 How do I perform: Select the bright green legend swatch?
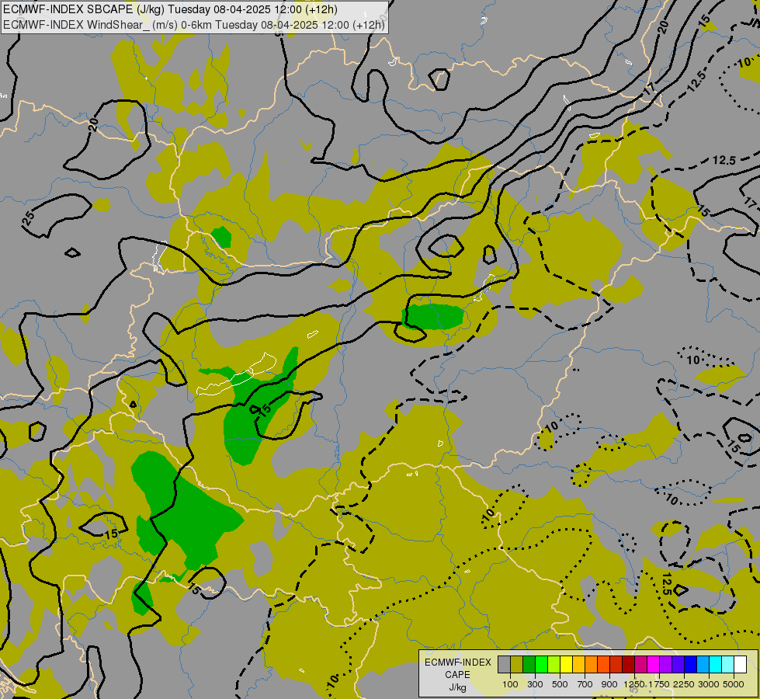point(541,664)
